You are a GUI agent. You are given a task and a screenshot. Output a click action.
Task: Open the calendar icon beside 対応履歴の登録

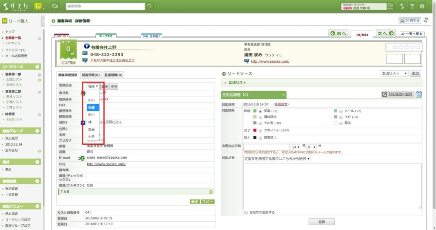419,94
